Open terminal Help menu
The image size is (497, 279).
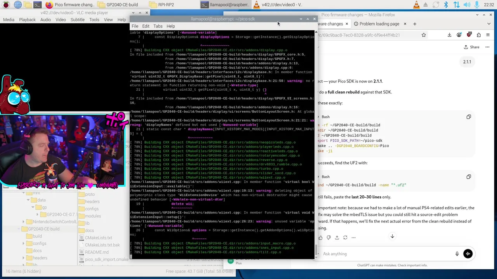[170, 26]
